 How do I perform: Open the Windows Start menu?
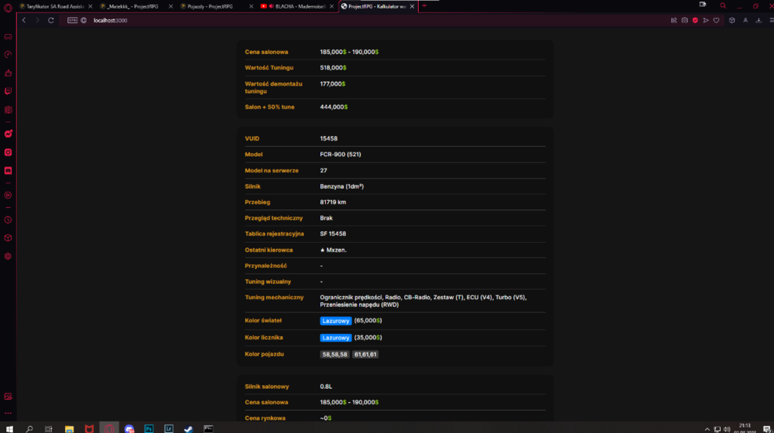[x=9, y=428]
